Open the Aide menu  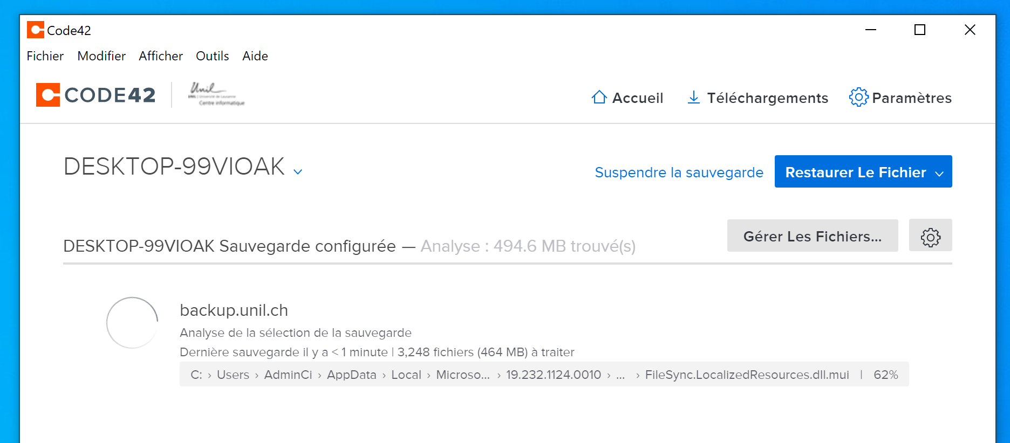[255, 56]
